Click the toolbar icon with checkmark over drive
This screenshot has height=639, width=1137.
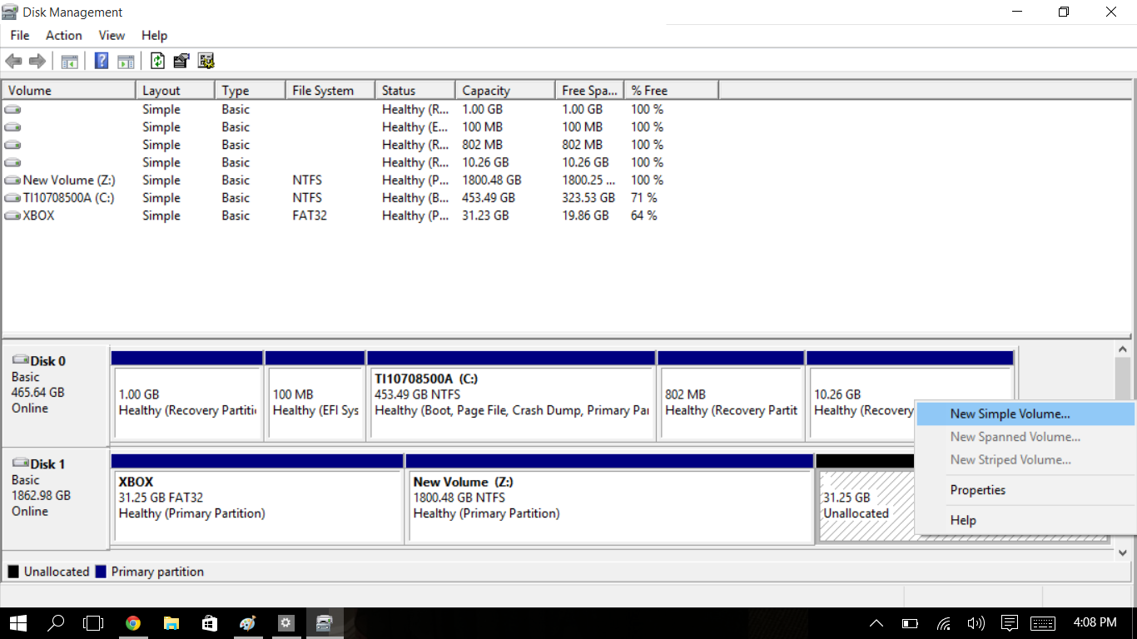pyautogui.click(x=181, y=61)
